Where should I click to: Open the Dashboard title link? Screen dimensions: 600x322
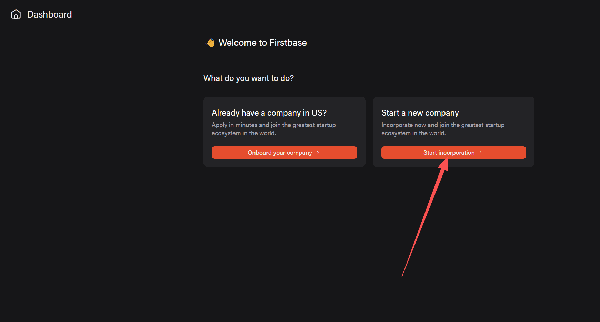click(x=49, y=14)
